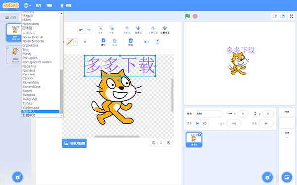Screen dimensions: 297x185
Task: Choose Nederlands from language list
Action: point(31,24)
